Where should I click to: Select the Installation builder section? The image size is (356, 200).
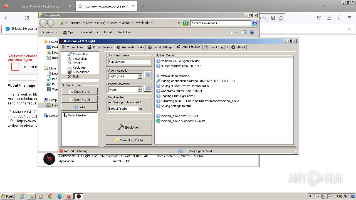point(80,59)
